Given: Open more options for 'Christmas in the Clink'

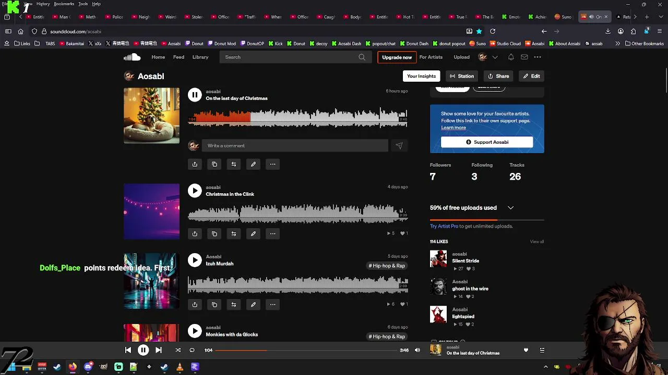Looking at the screenshot, I should pos(272,233).
